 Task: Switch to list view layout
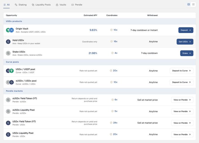point(188,4)
